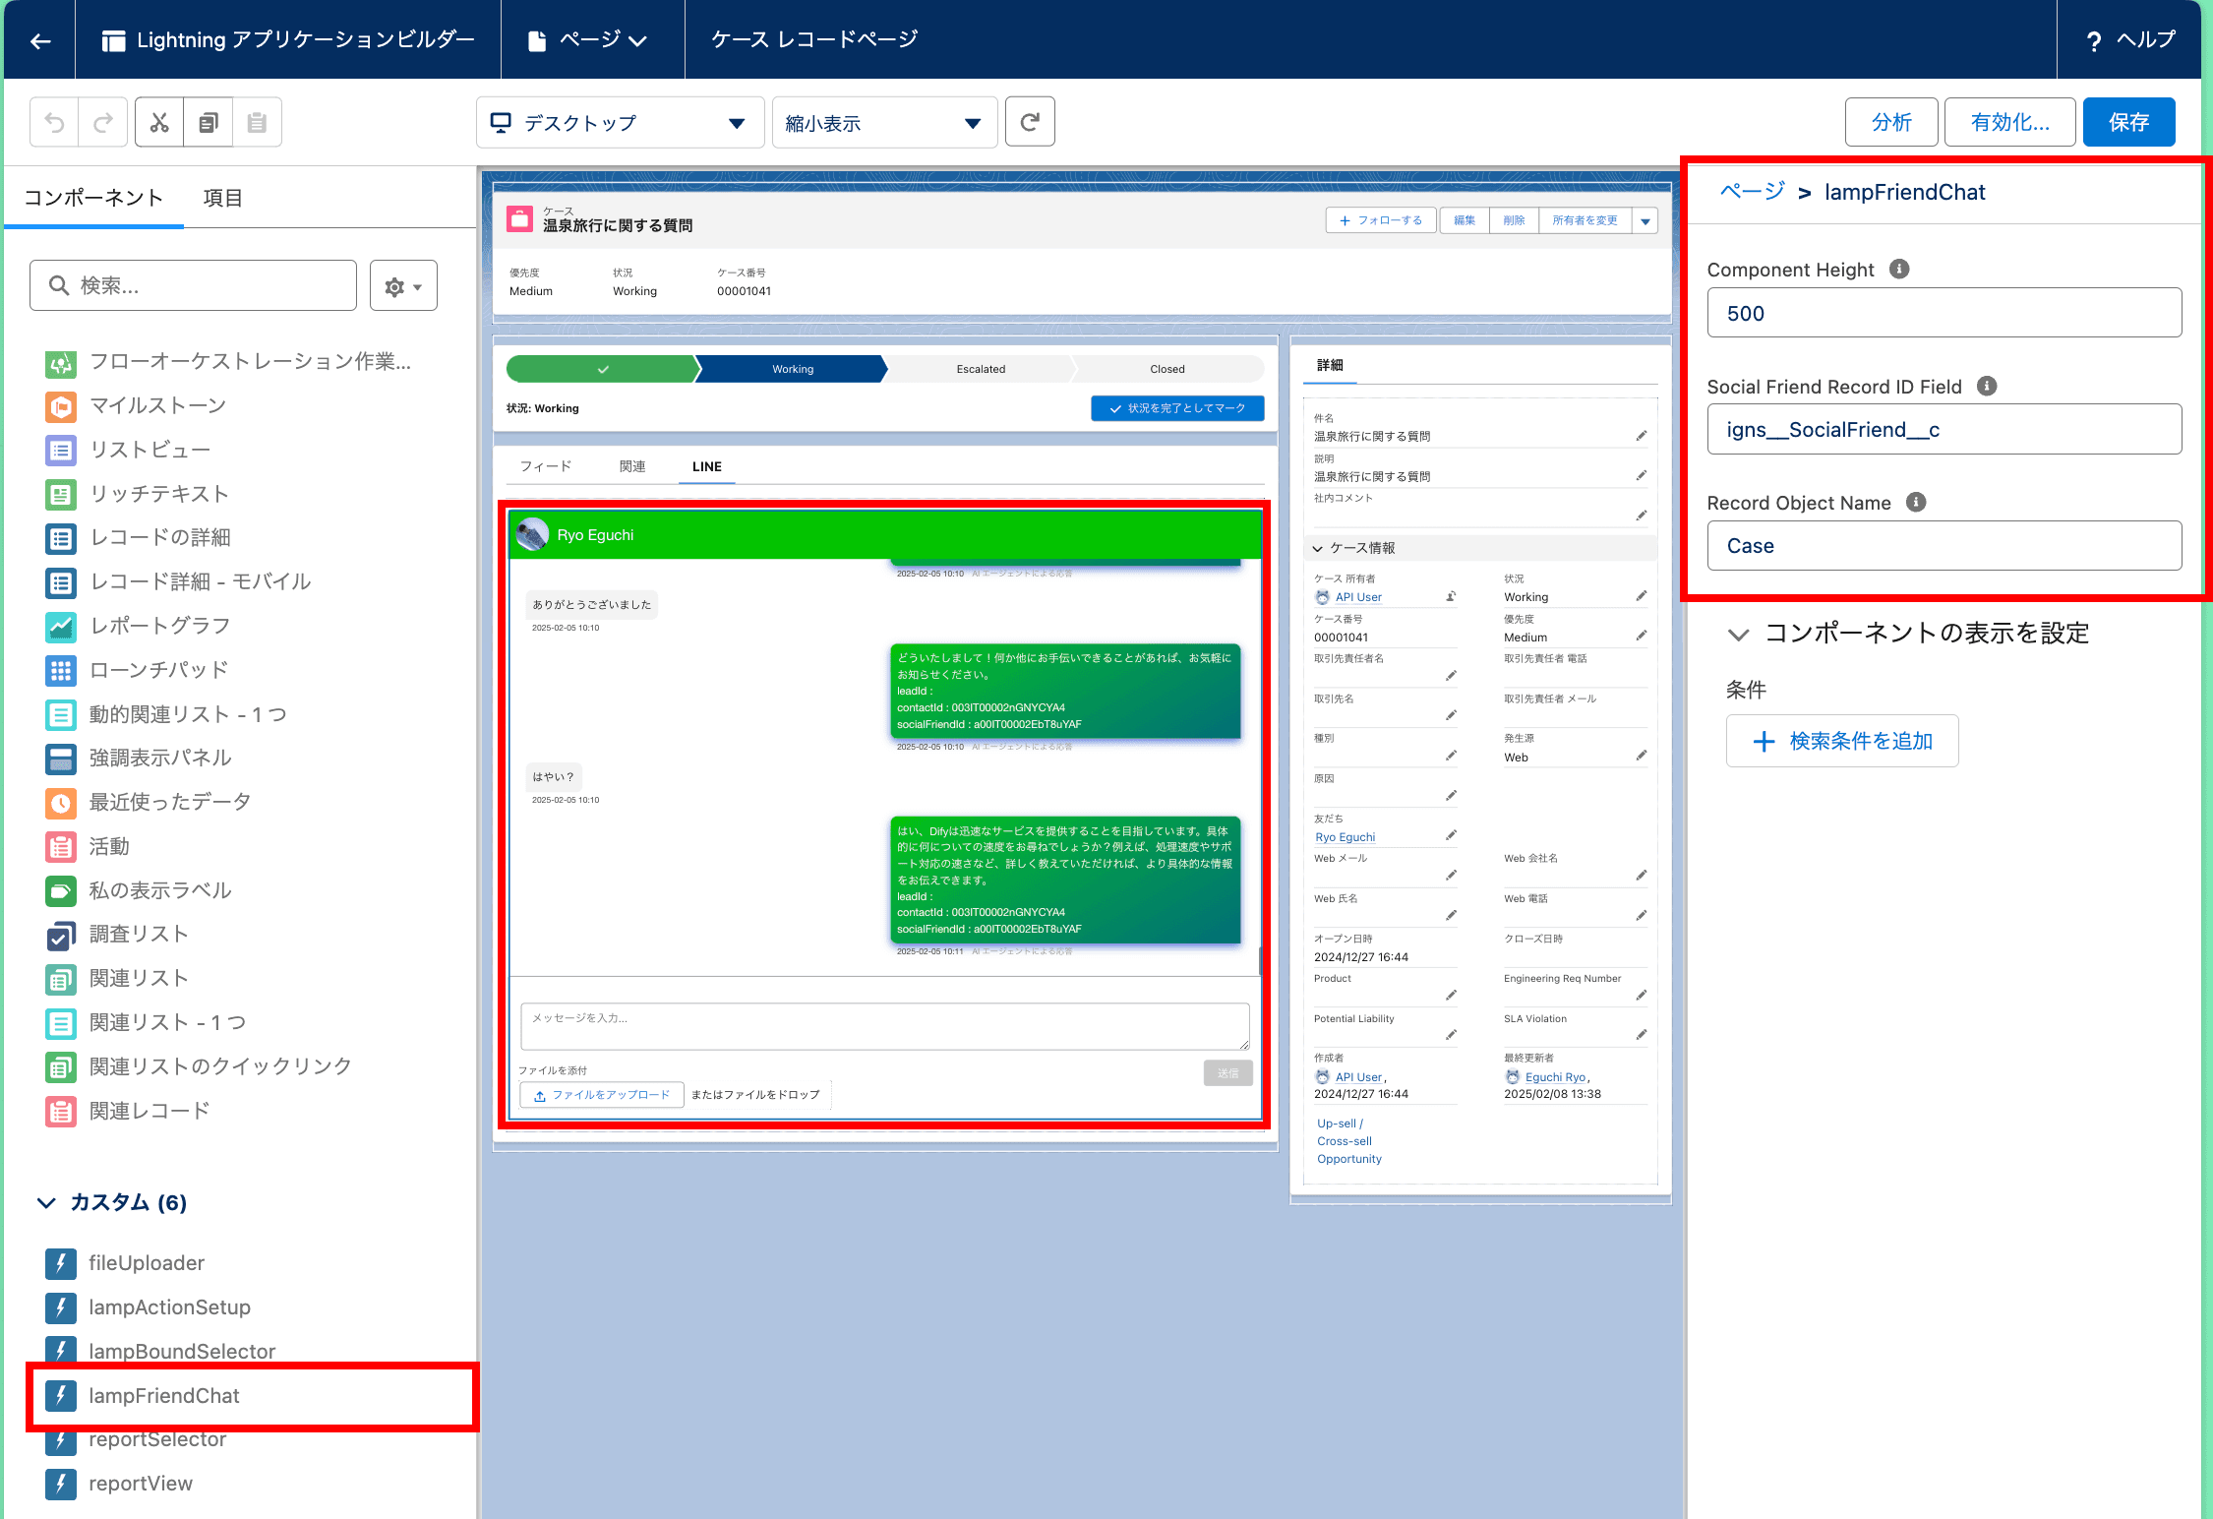
Task: Click 状況を完了としてマーク button
Action: pos(1177,408)
